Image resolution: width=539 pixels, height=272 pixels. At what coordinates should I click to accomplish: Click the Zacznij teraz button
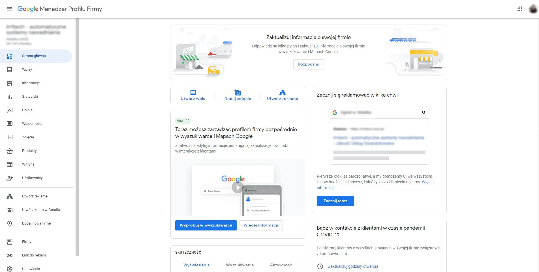[x=335, y=201]
